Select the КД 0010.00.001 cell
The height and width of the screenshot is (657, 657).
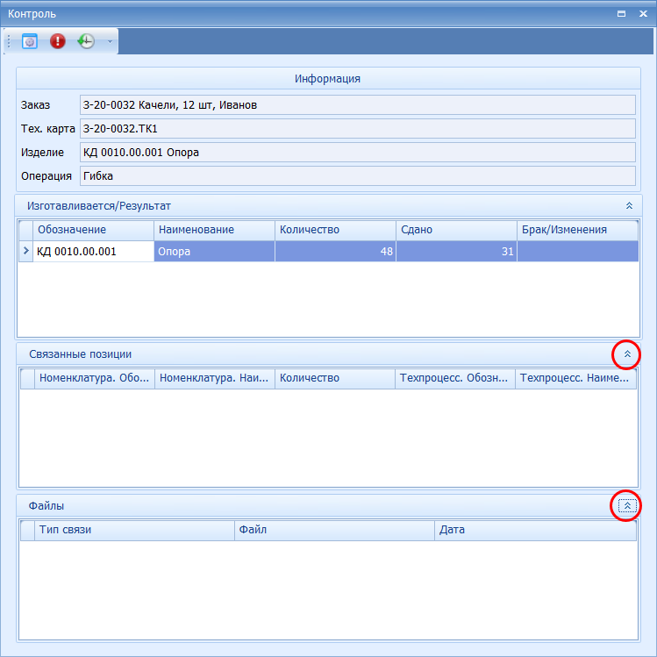pos(94,252)
